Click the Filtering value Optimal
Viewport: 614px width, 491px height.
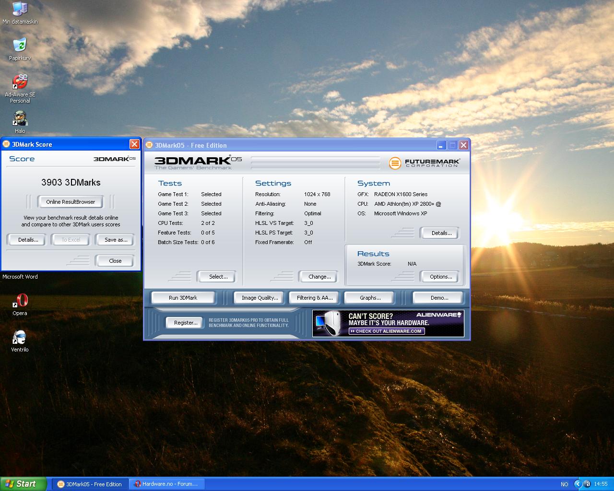[x=313, y=213]
